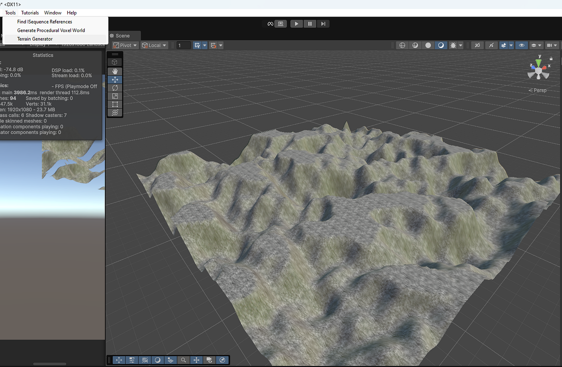
Task: Activate the Hand view tool
Action: (x=115, y=71)
